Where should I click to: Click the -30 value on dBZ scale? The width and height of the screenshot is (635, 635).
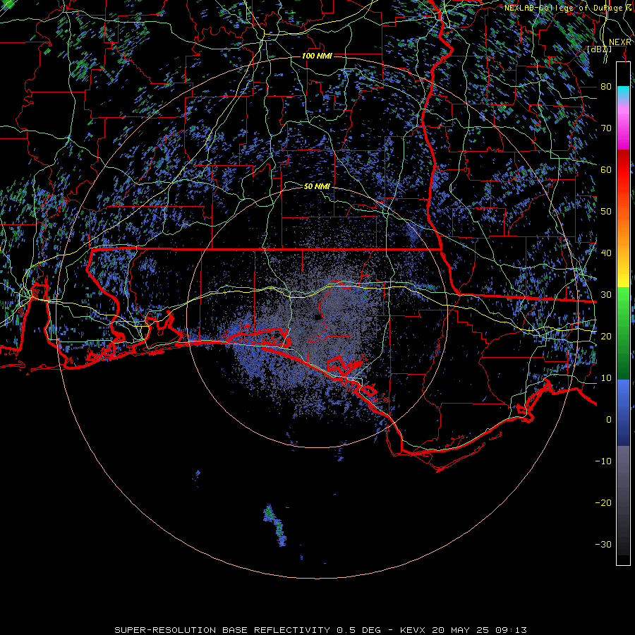[x=603, y=544]
